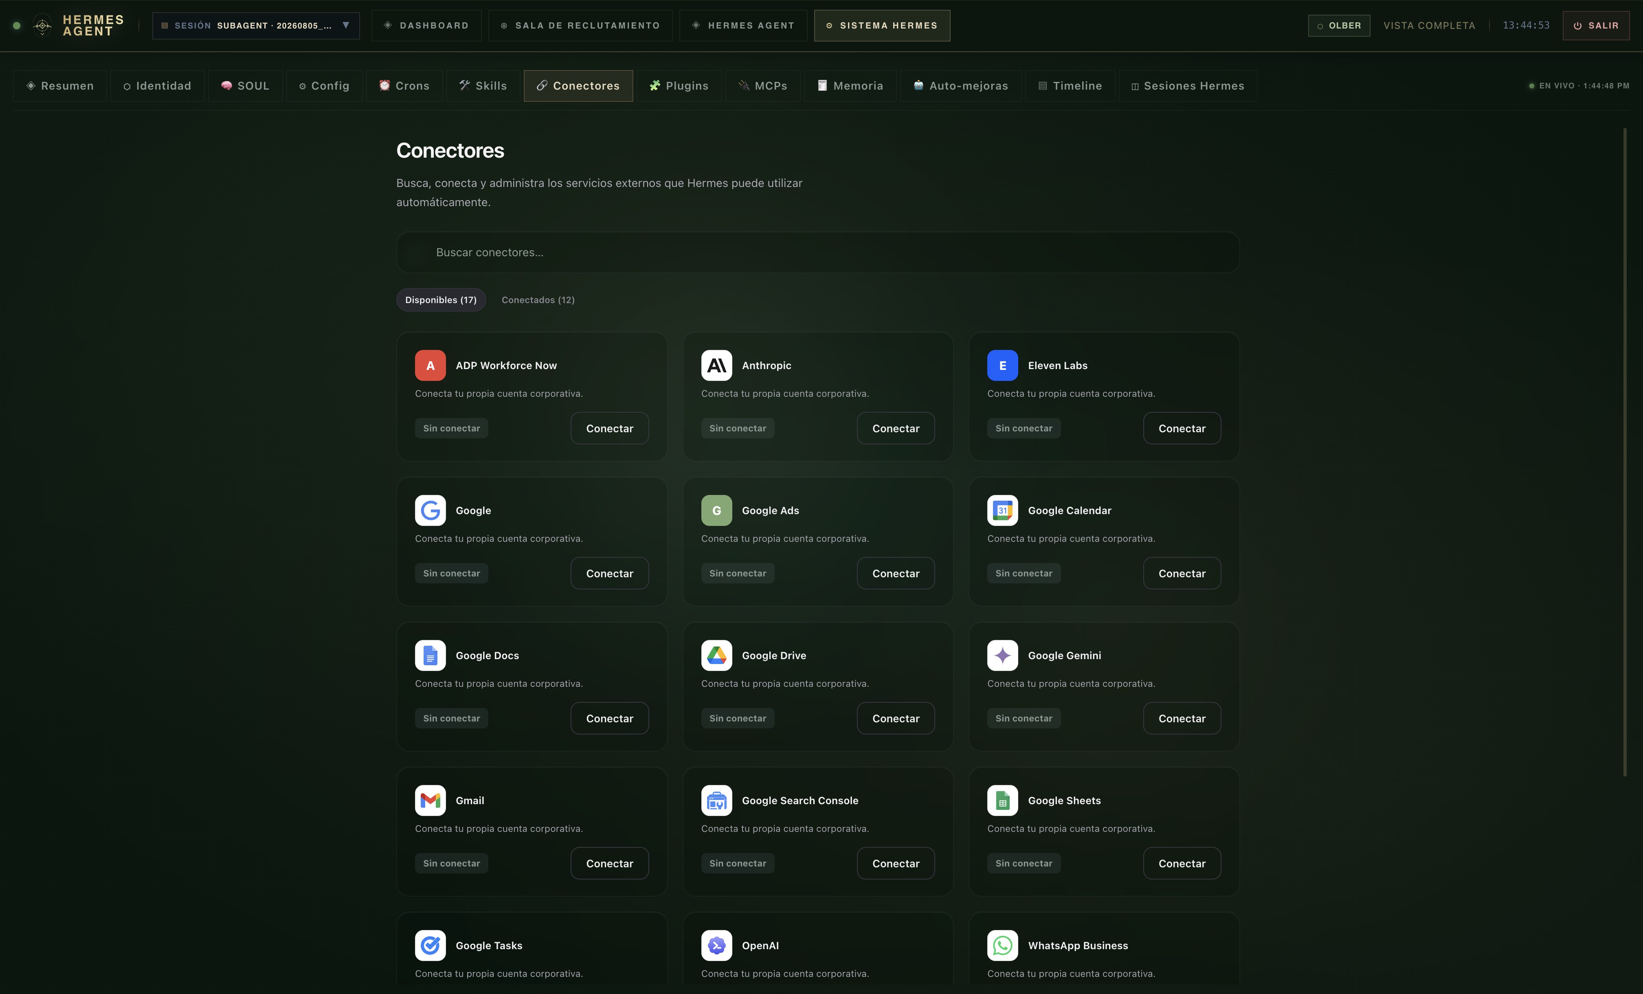The height and width of the screenshot is (994, 1643).
Task: Click the Google Docs icon
Action: tap(430, 655)
